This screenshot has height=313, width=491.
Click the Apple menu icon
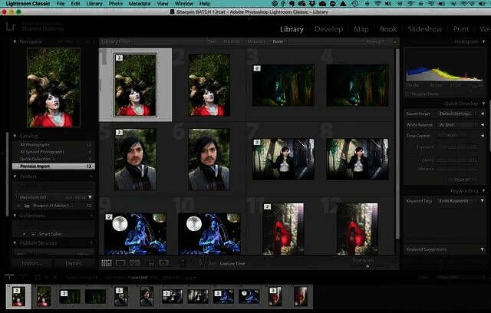7,4
